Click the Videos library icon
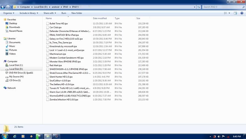Image resolution: width=246 pixels, height=139 pixels. coord(7,54)
